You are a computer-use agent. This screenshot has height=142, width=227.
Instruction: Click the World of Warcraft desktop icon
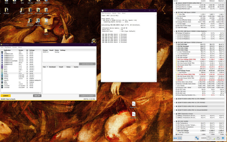tap(94, 41)
